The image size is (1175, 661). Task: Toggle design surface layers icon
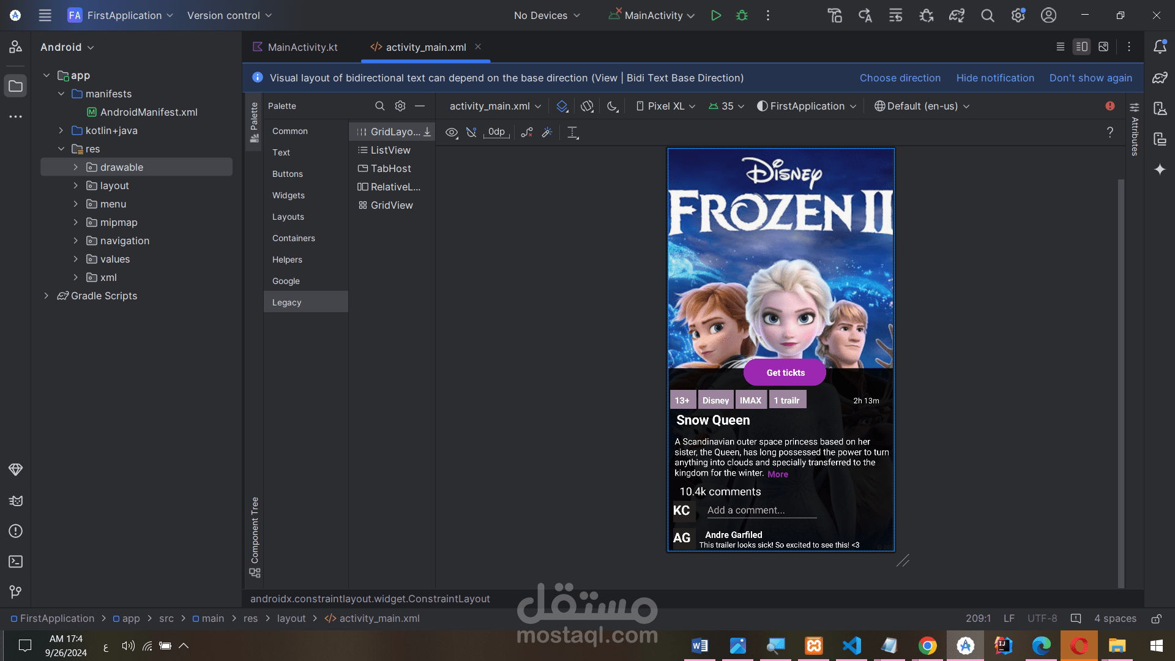[562, 106]
